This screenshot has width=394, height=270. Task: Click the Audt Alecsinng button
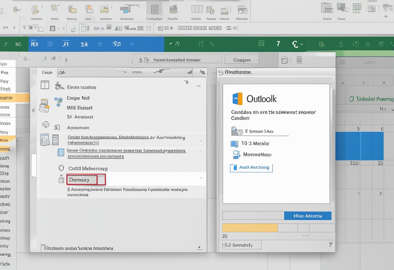click(251, 168)
